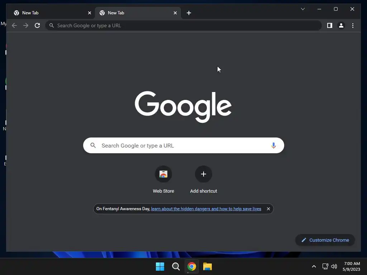
Task: Switch to the first New Tab
Action: click(x=52, y=13)
